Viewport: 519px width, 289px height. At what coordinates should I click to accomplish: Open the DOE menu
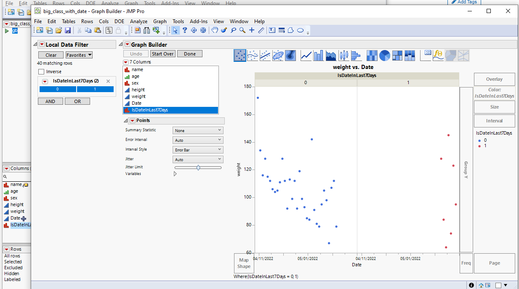(x=119, y=21)
